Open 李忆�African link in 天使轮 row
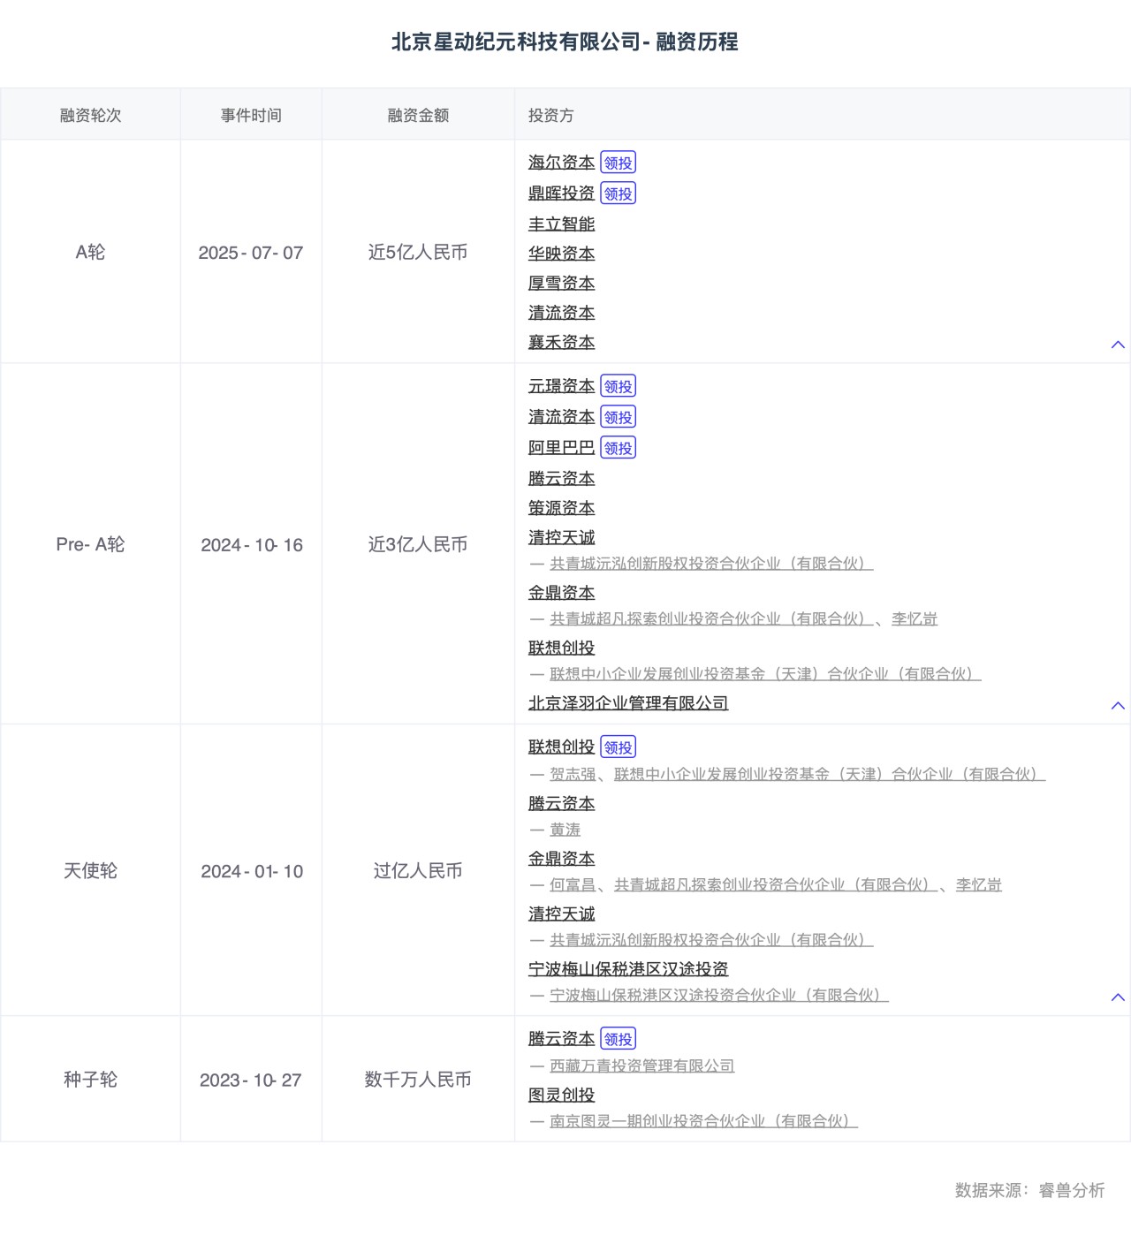 978,885
